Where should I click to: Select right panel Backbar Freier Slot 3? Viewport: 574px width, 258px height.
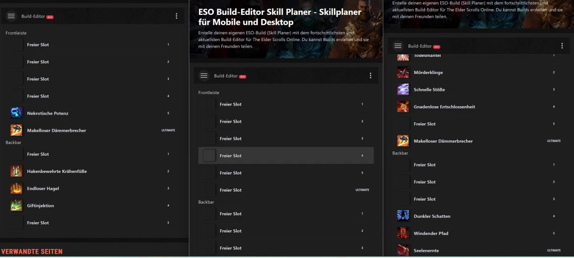coord(480,199)
